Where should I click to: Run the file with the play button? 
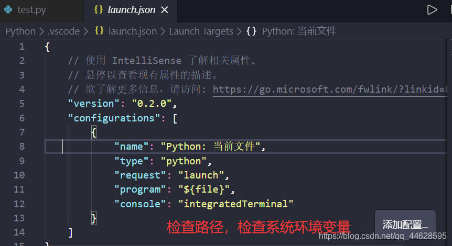click(x=432, y=10)
